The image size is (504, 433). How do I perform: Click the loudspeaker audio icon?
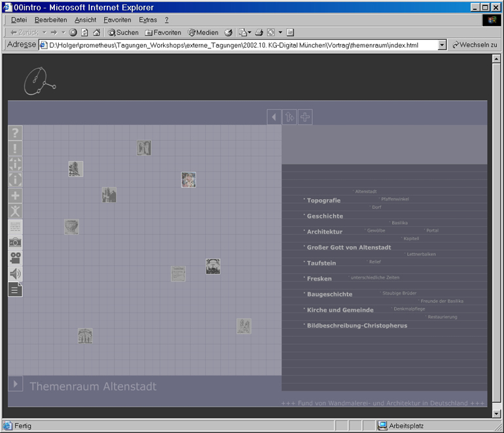(x=15, y=274)
